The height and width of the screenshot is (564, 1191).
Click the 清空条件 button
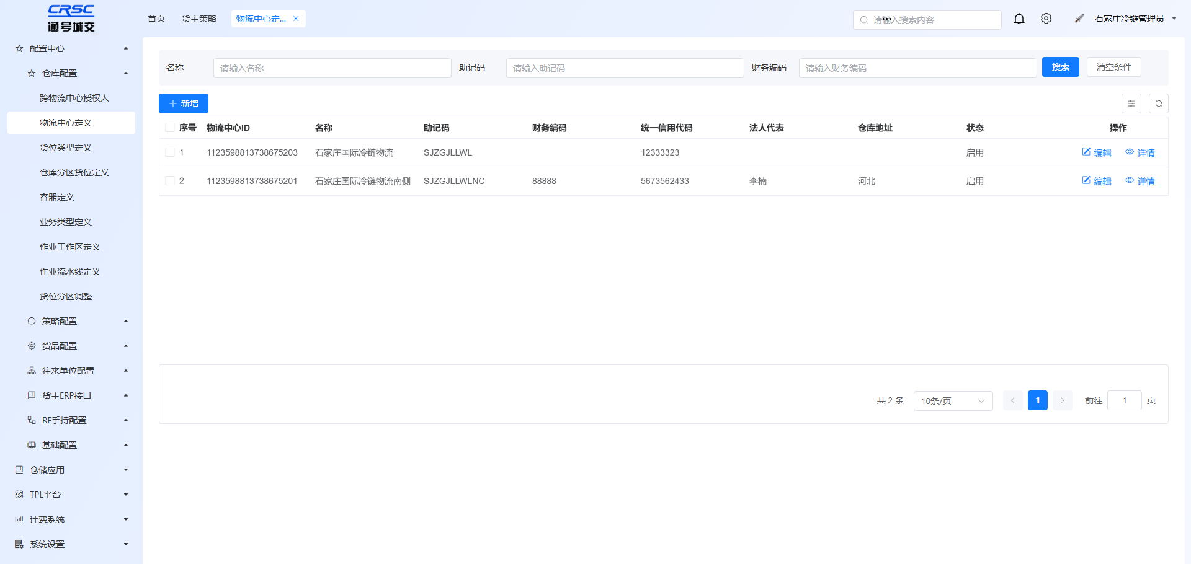[x=1114, y=67]
